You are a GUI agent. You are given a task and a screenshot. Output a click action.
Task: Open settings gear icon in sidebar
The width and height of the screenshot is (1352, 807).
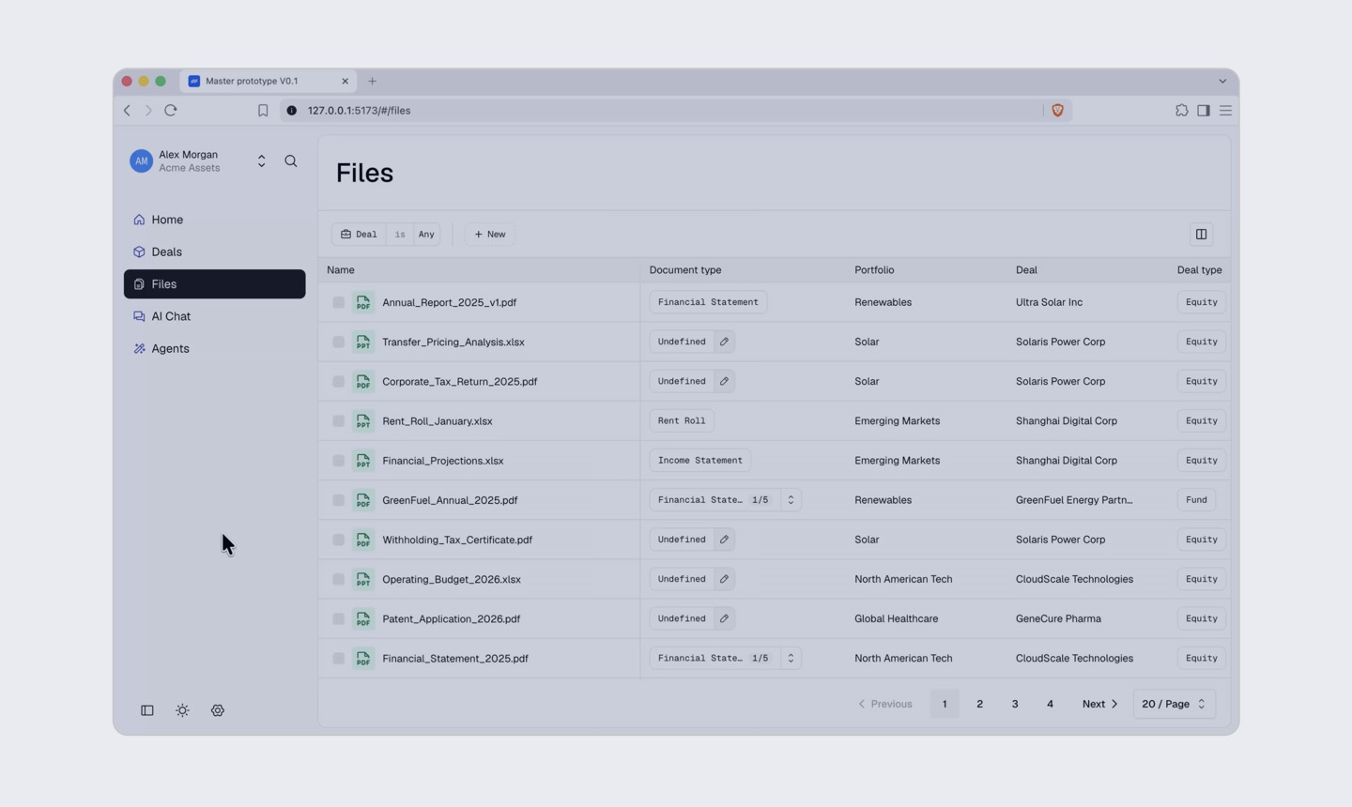click(x=218, y=710)
